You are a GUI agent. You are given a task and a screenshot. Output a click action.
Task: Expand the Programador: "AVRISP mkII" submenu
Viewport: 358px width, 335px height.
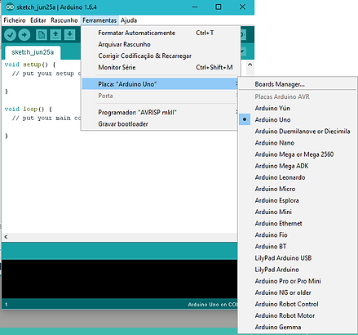[x=161, y=112]
